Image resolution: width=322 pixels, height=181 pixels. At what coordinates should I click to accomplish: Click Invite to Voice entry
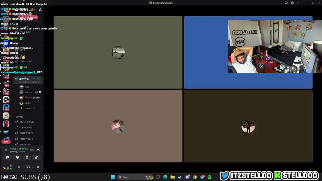[30, 108]
